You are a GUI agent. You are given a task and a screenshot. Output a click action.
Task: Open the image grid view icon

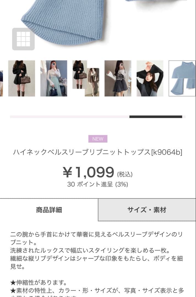coord(23,39)
